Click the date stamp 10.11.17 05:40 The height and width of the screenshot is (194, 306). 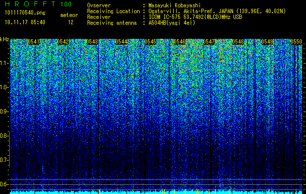25,22
